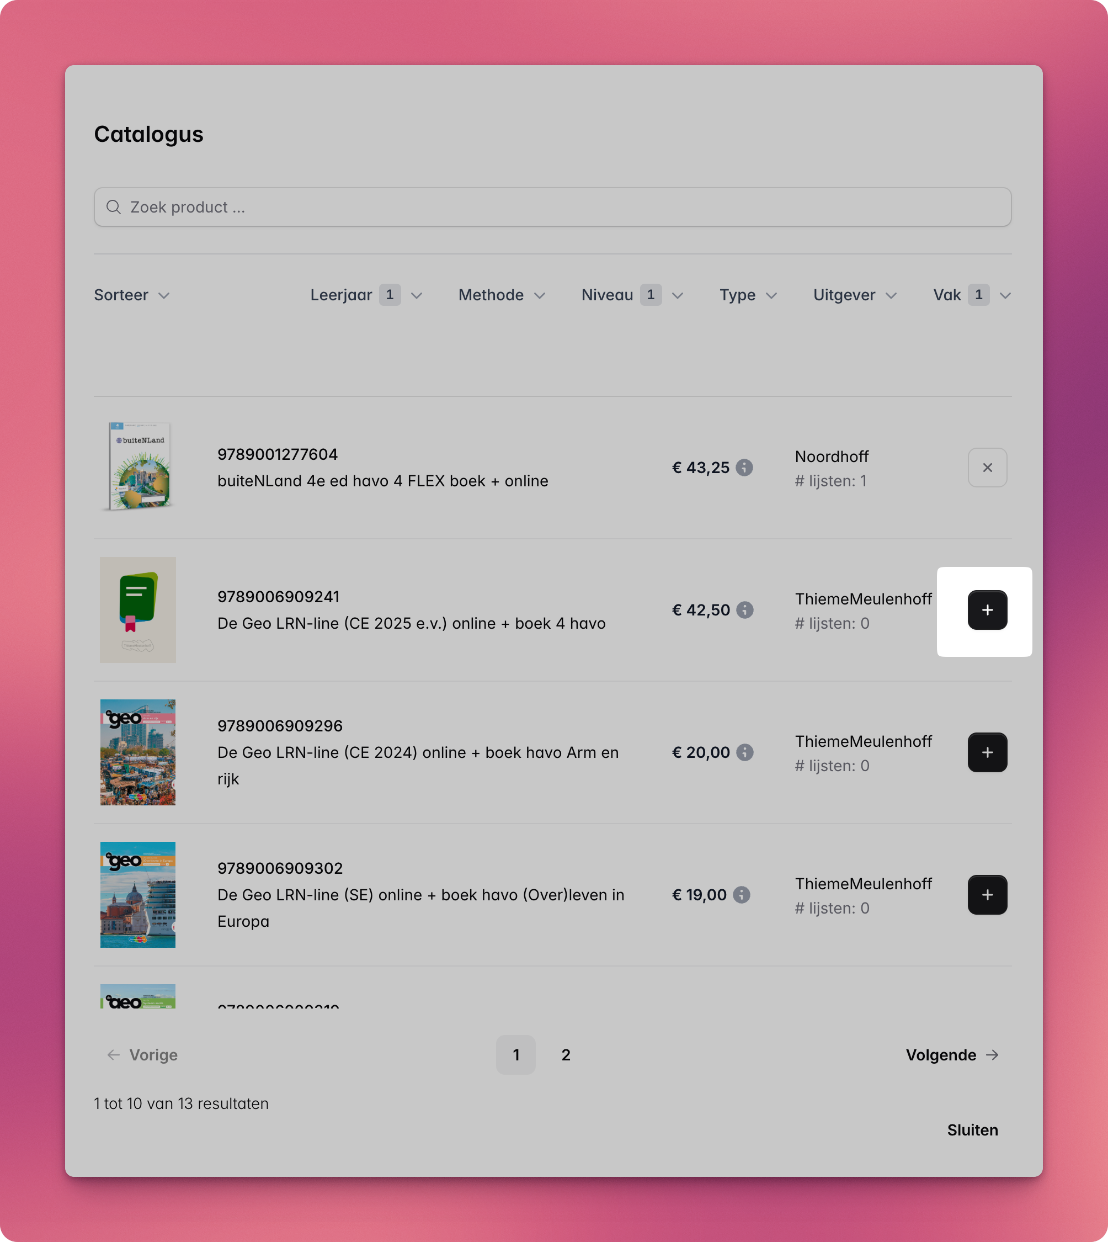Image resolution: width=1108 pixels, height=1242 pixels.
Task: Expand the Uitgever filter
Action: pos(855,295)
